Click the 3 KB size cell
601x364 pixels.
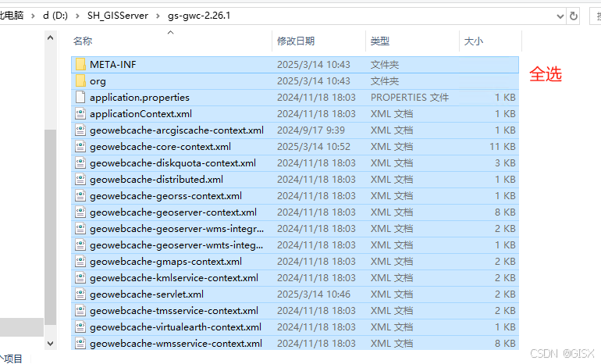coord(505,163)
